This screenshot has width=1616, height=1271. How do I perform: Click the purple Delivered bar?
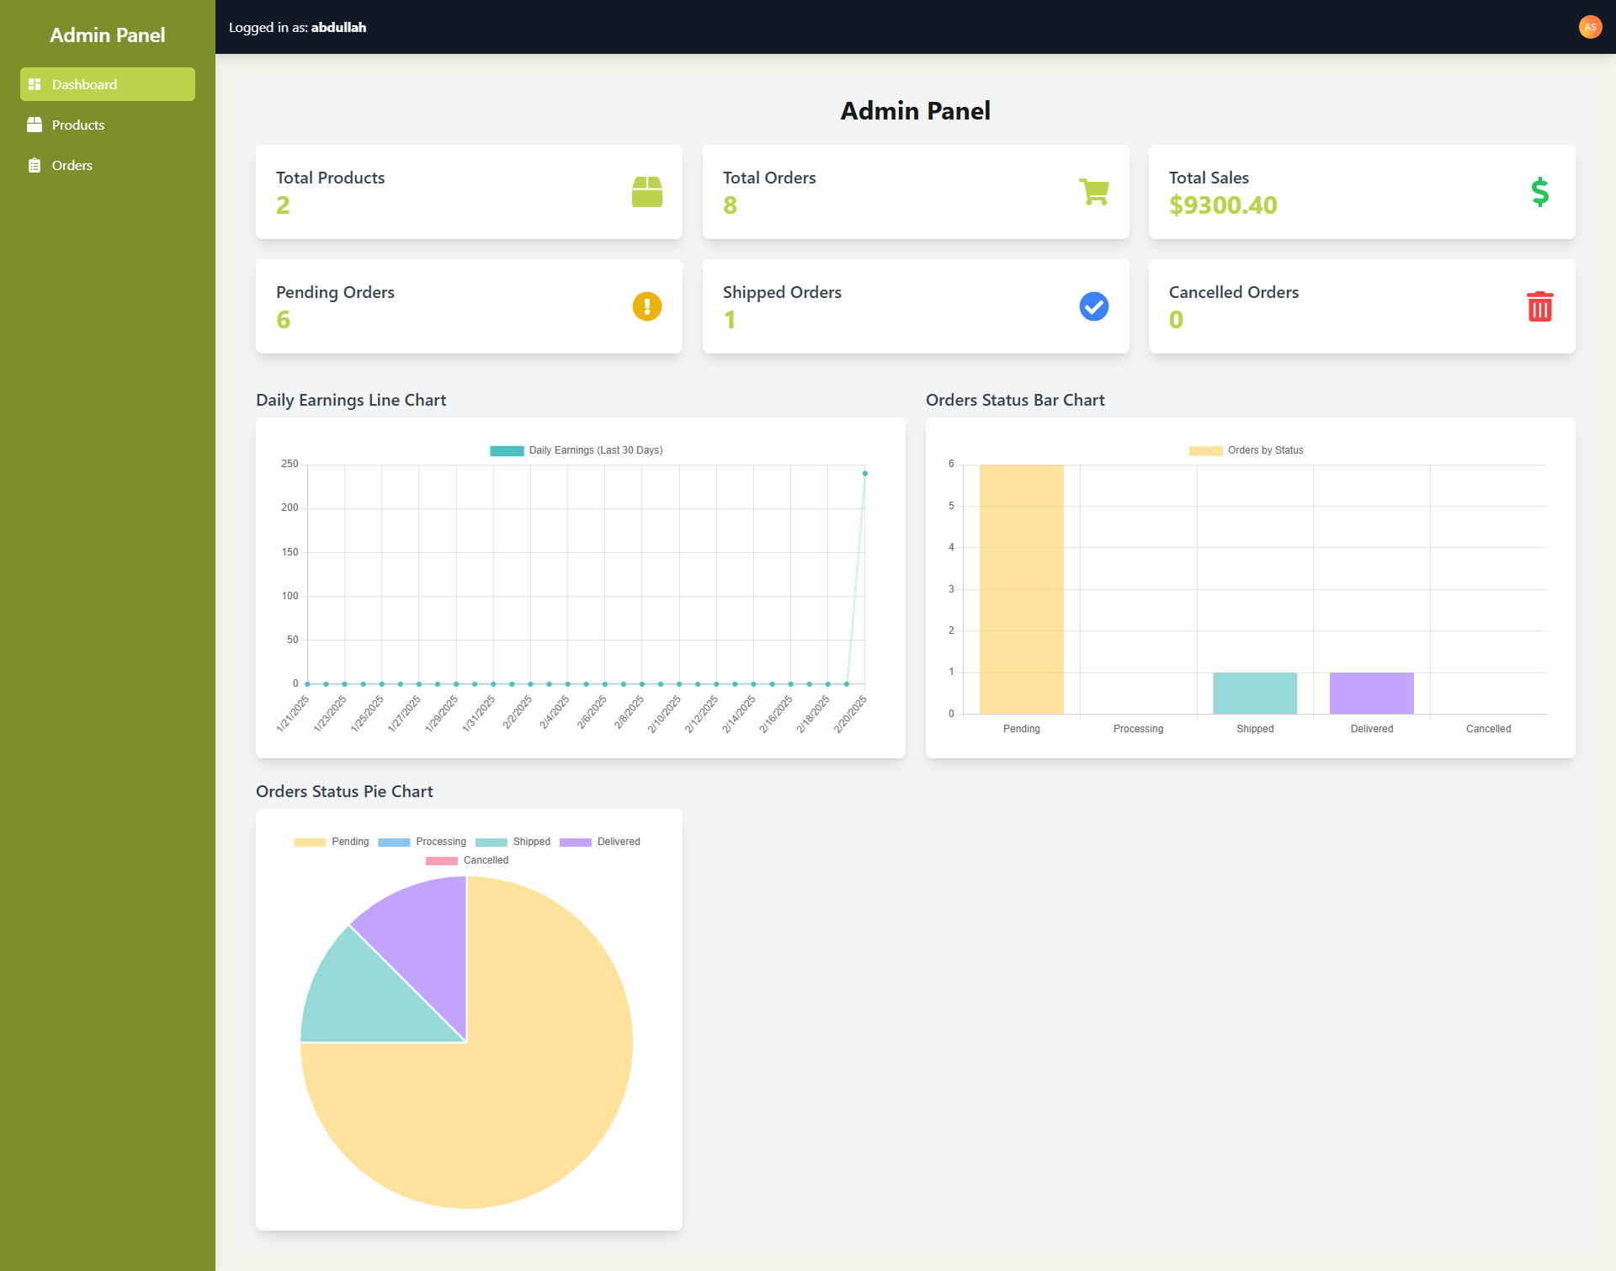pos(1371,693)
